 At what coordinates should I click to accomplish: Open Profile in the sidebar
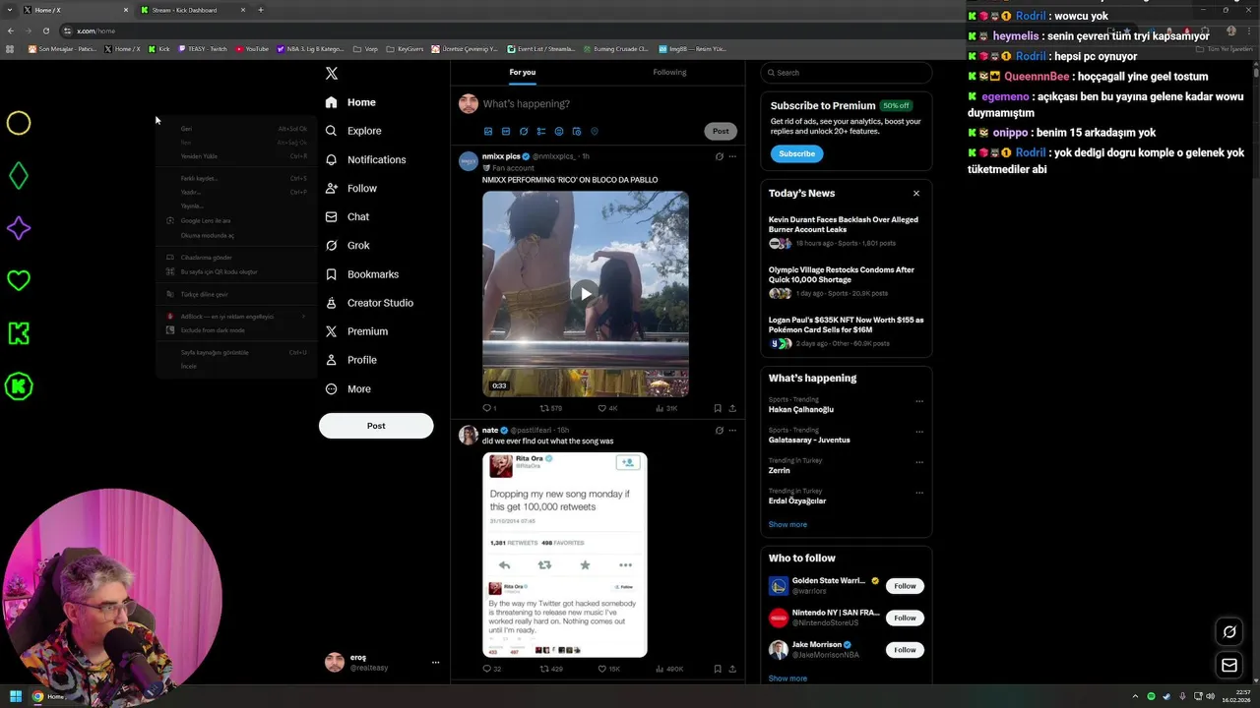(x=350, y=360)
